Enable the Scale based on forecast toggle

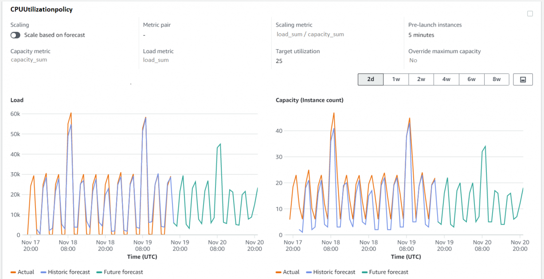click(15, 35)
